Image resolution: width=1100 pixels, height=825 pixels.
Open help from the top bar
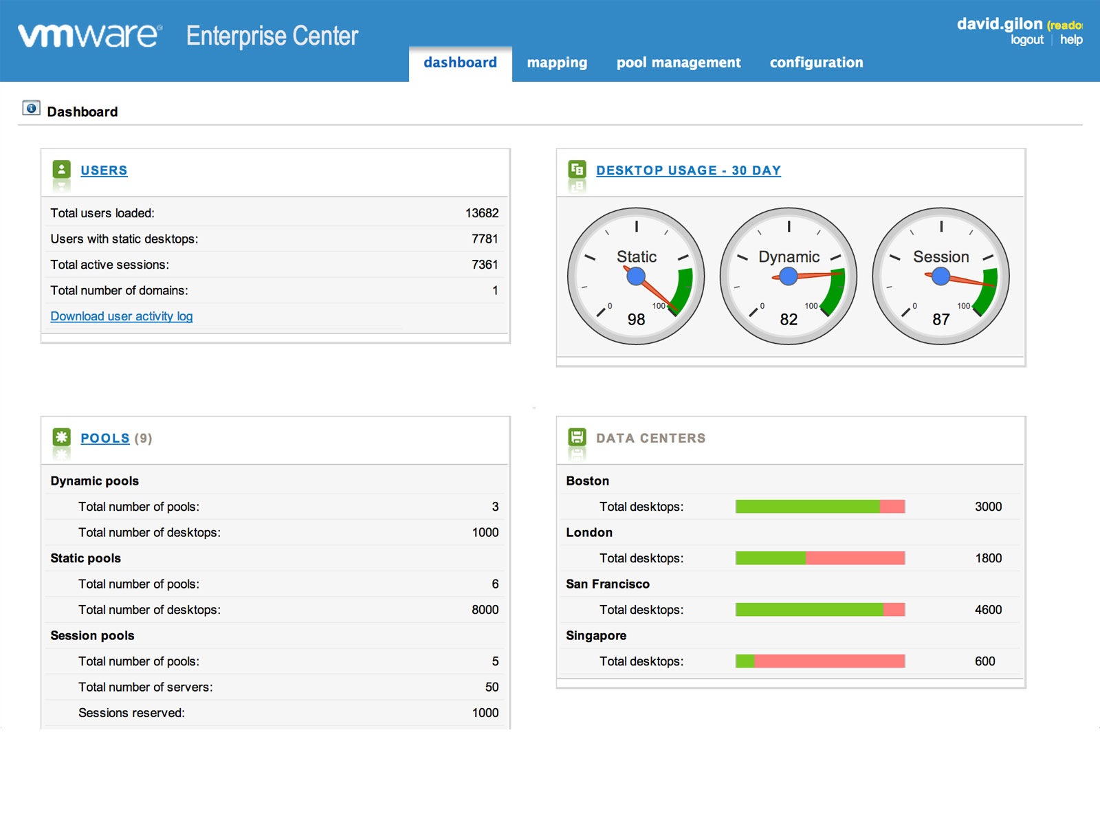1070,39
